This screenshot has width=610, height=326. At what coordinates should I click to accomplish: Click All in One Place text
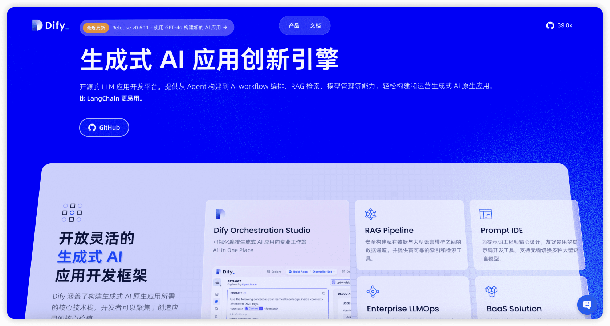click(233, 250)
